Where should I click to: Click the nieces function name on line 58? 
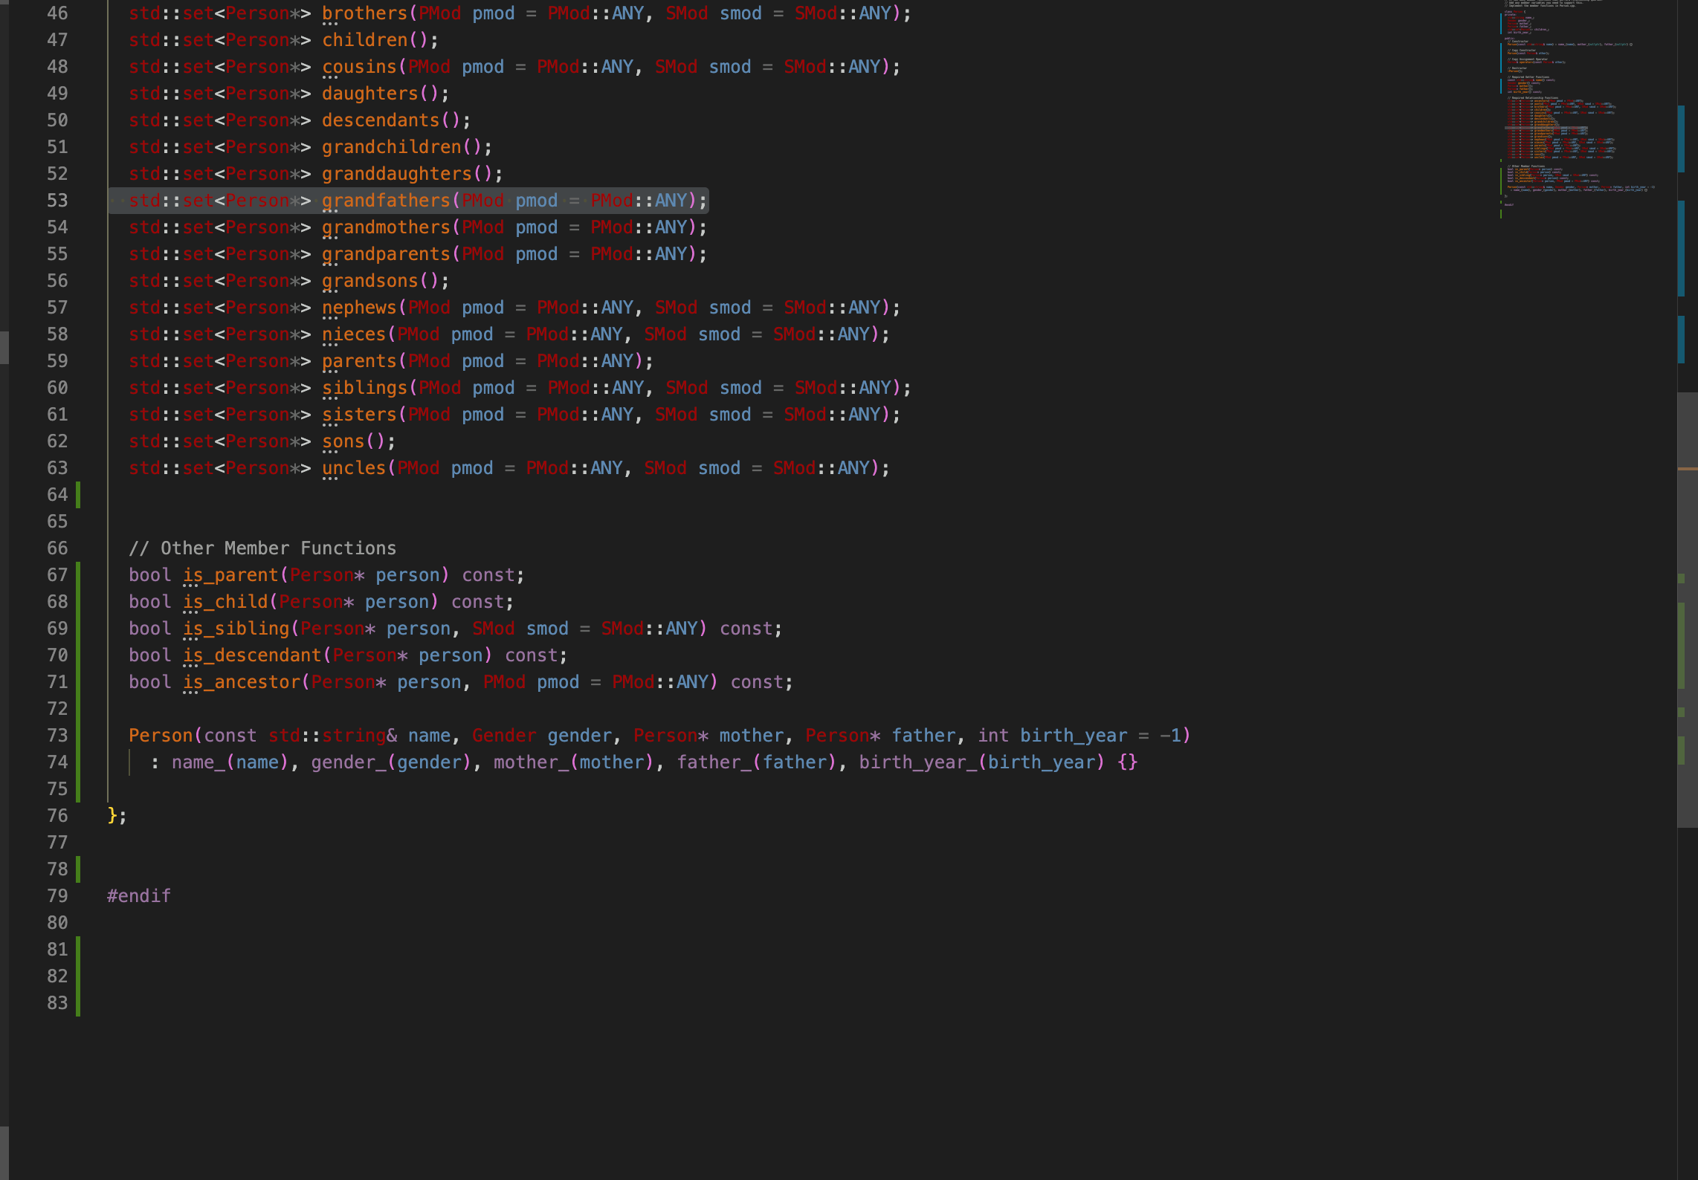pos(355,334)
